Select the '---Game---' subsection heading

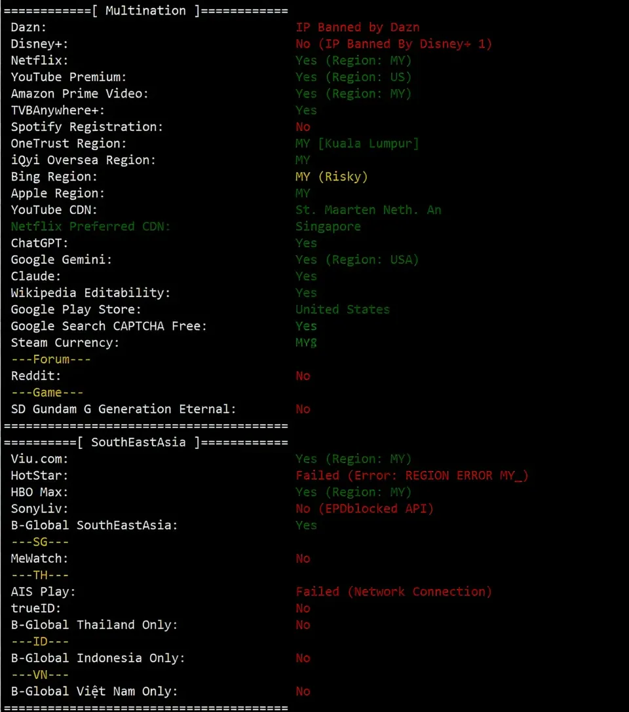[x=47, y=393]
